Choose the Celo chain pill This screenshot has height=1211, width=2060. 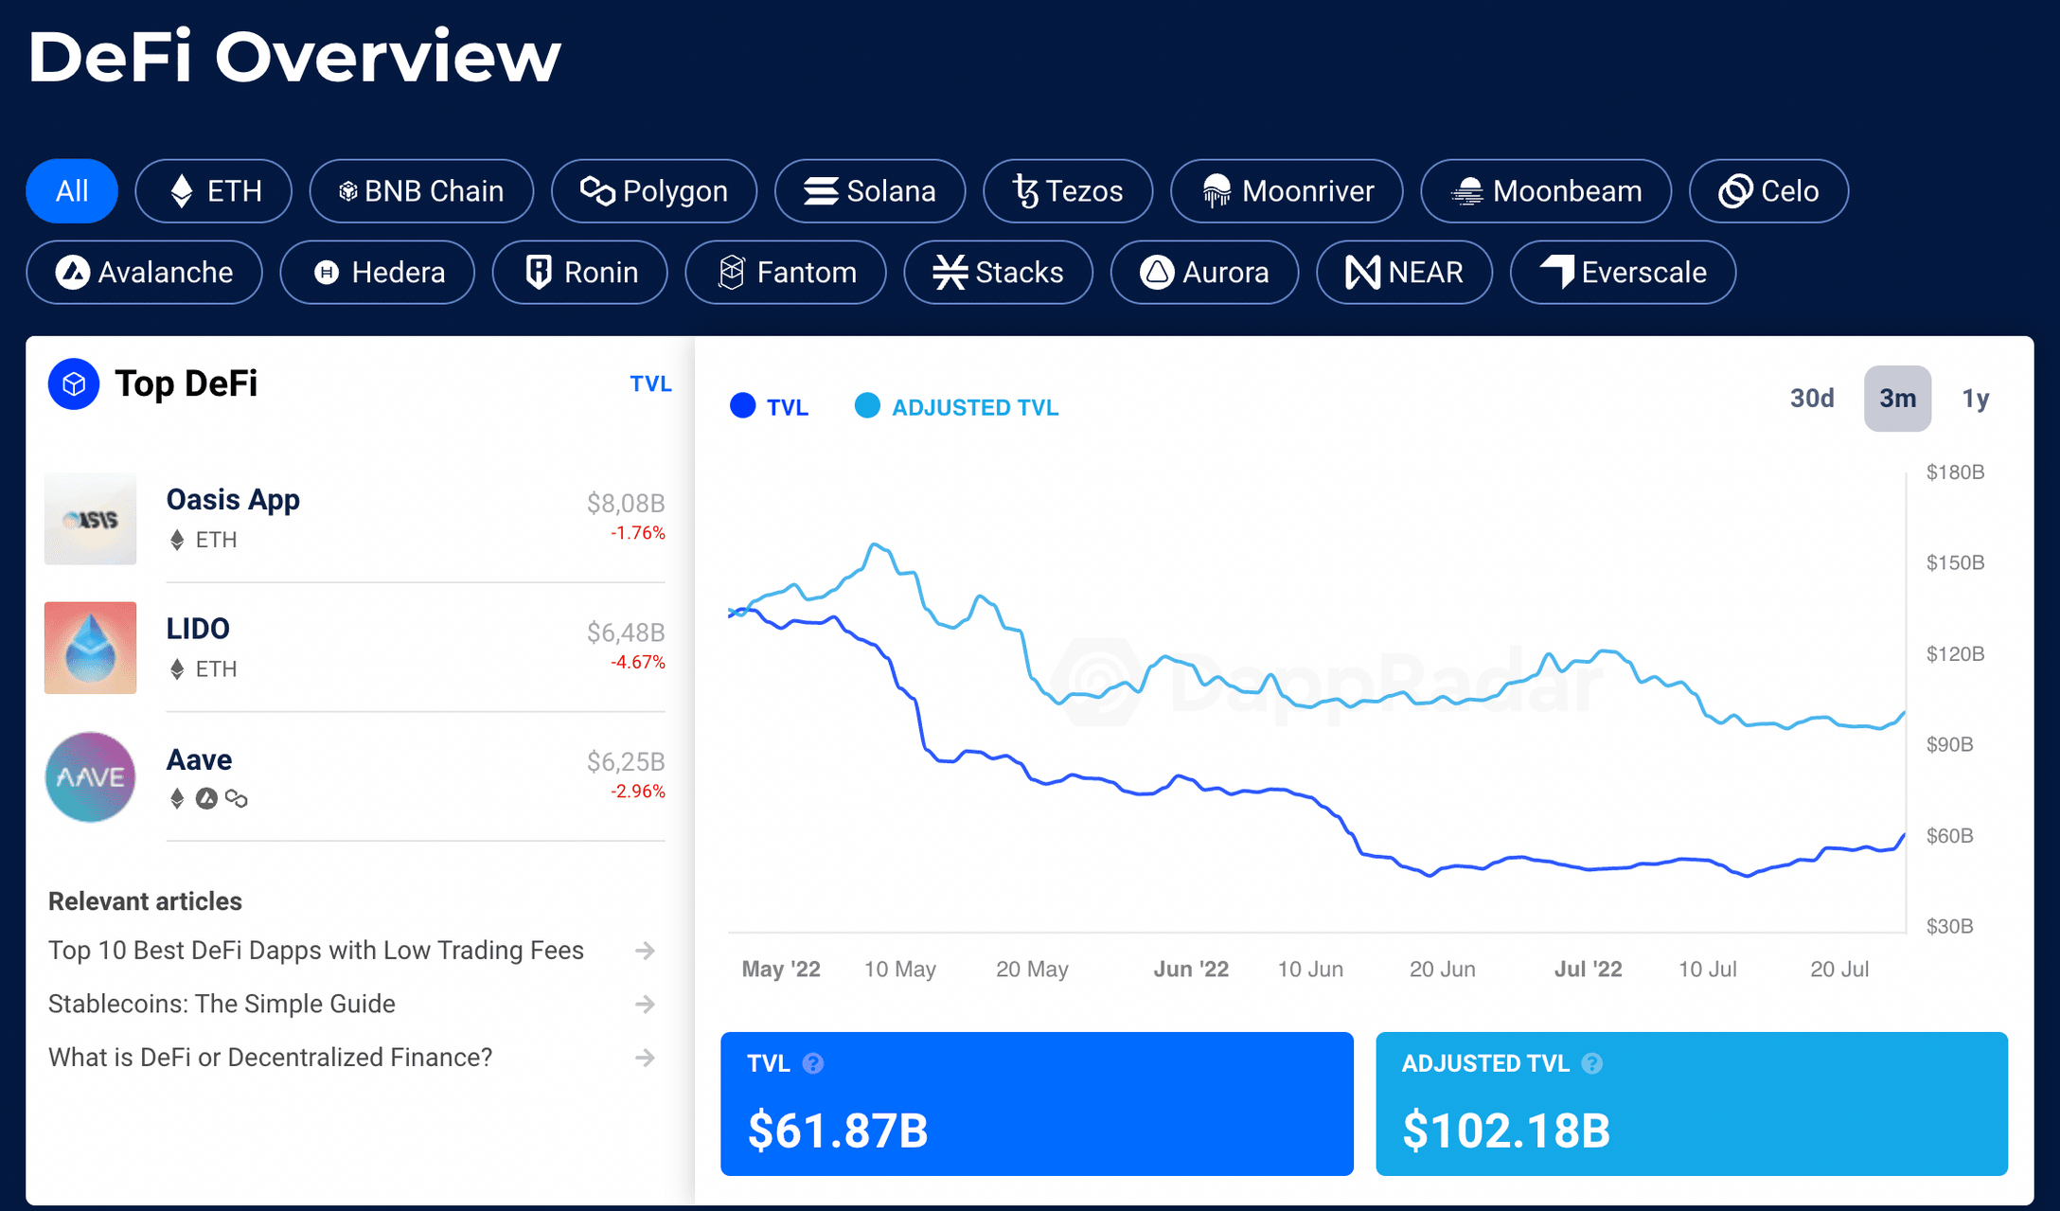click(1768, 191)
